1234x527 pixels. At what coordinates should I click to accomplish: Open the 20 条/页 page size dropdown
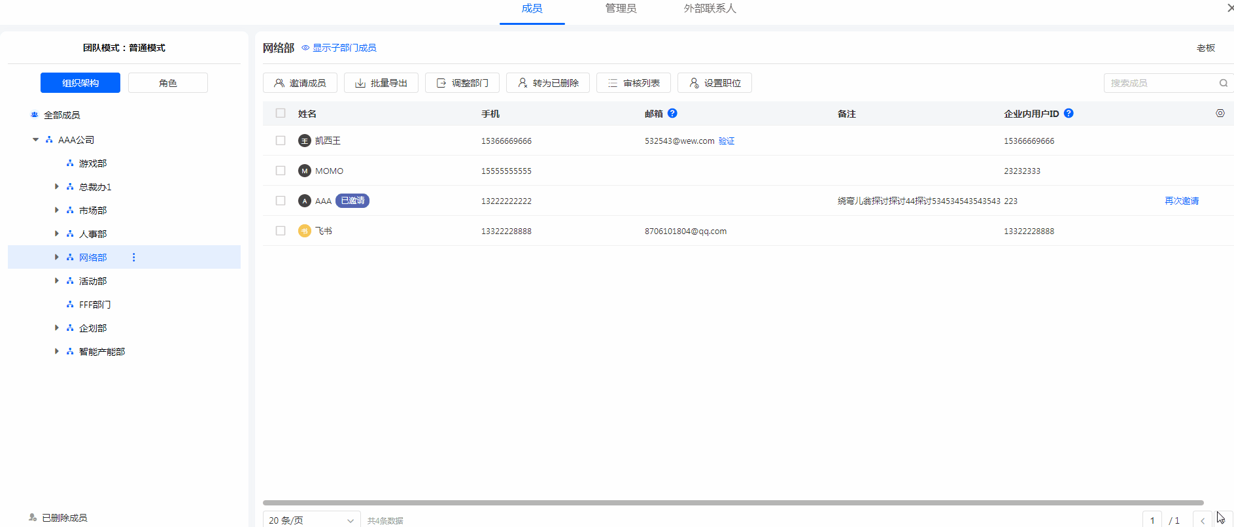[x=311, y=520]
